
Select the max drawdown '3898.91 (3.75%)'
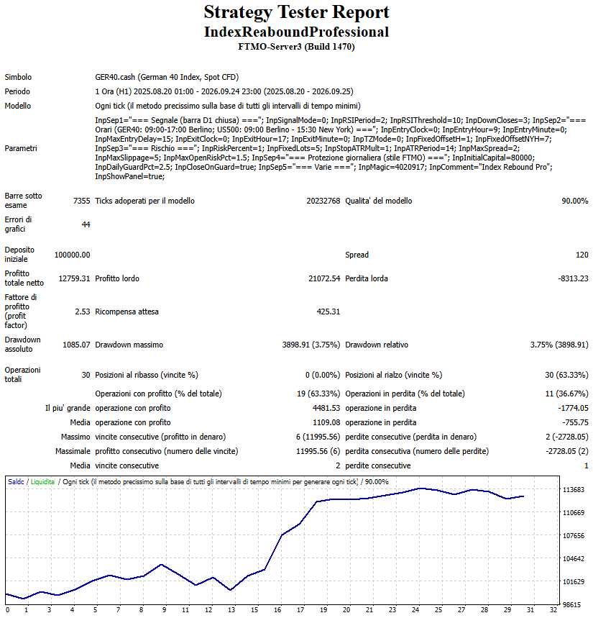click(311, 345)
